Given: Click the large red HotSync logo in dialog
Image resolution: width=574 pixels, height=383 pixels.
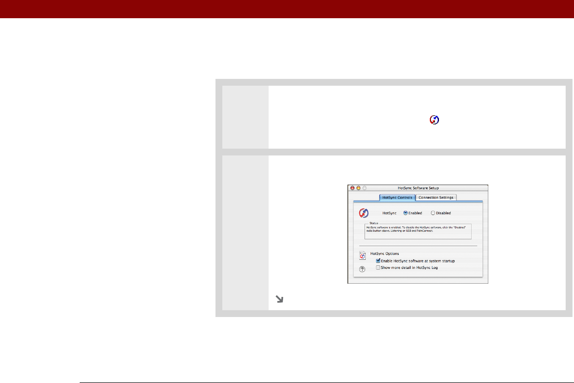Looking at the screenshot, I should pos(364,213).
